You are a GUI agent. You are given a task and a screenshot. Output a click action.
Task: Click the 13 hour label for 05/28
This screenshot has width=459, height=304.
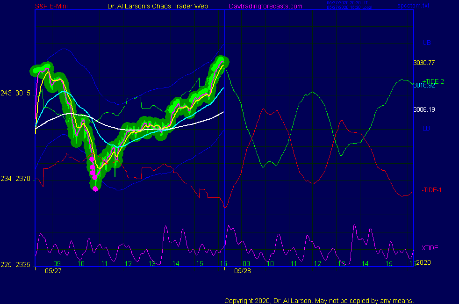(x=341, y=264)
